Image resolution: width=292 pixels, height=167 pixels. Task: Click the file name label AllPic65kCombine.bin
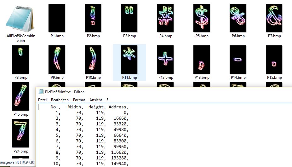click(21, 38)
